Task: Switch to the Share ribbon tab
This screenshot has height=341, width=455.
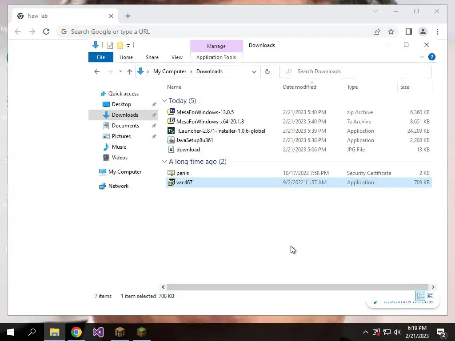Action: click(152, 57)
